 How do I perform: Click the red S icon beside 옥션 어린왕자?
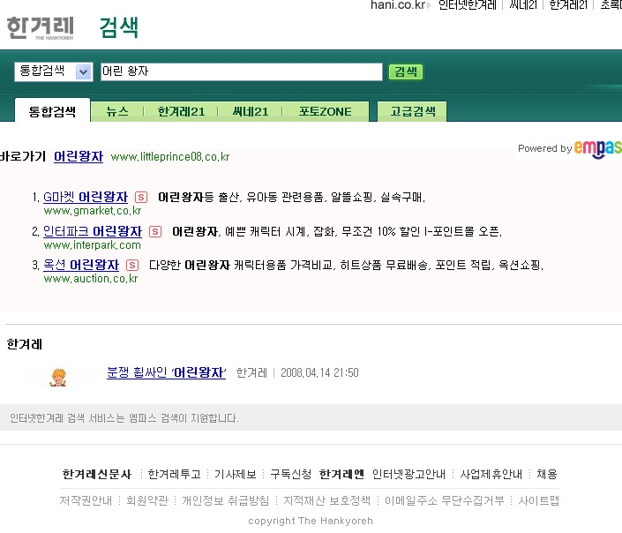pyautogui.click(x=132, y=265)
